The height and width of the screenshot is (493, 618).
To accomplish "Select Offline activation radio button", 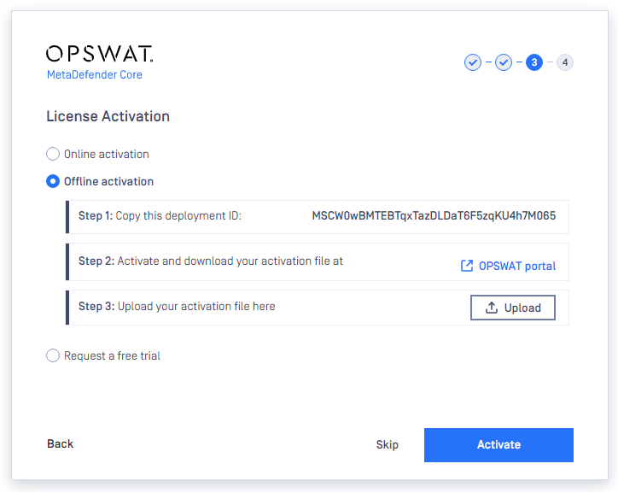I will tap(53, 181).
